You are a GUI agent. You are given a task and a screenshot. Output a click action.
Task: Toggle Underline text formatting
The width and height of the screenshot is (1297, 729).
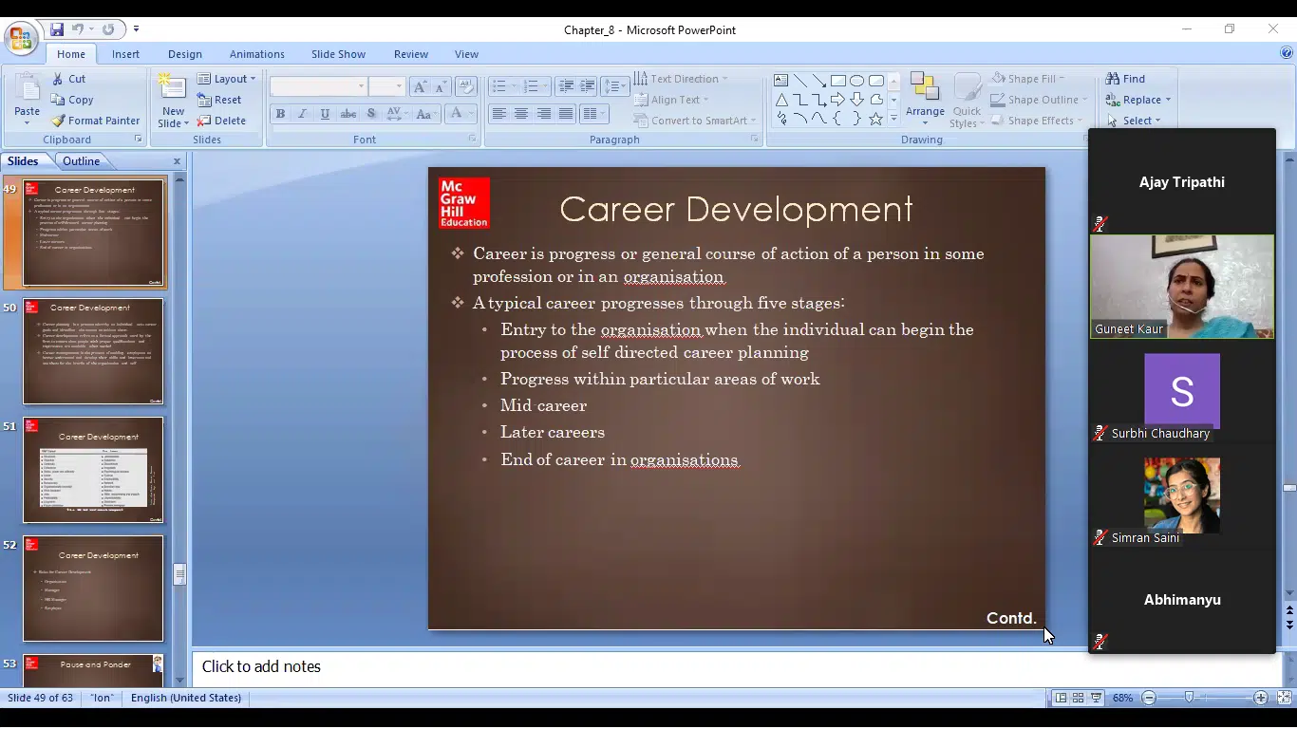click(325, 114)
